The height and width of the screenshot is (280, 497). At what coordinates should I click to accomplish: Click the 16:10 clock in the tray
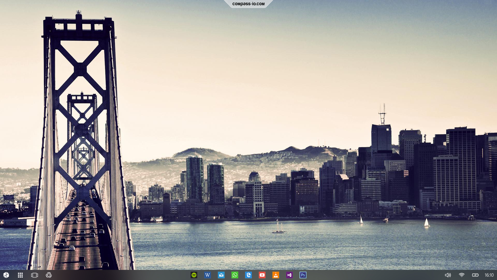[x=489, y=275]
